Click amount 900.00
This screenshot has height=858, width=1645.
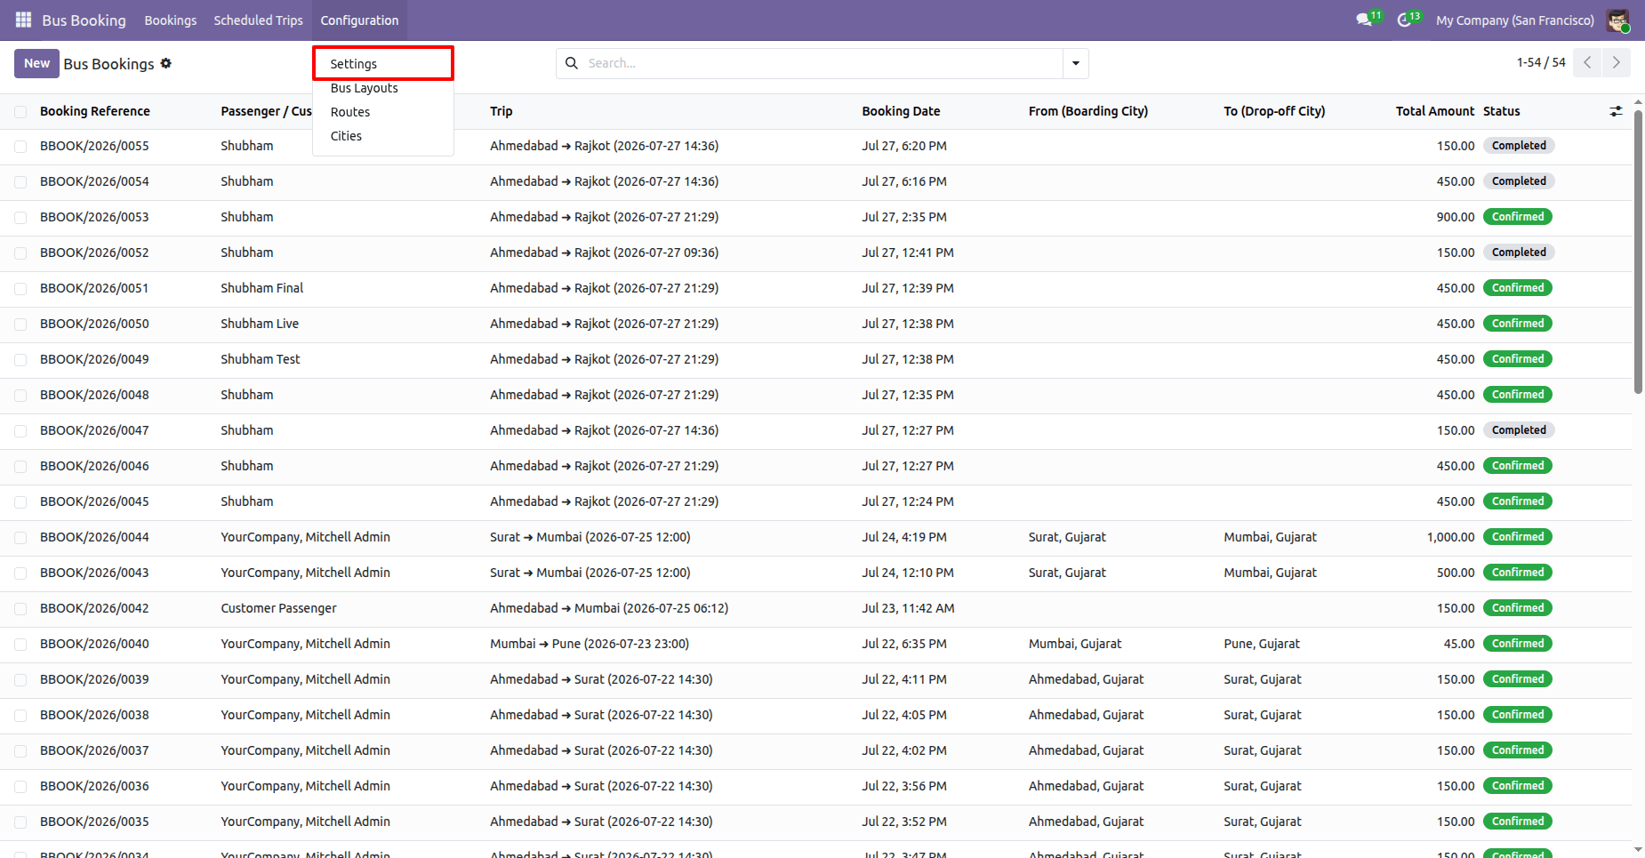pos(1456,217)
